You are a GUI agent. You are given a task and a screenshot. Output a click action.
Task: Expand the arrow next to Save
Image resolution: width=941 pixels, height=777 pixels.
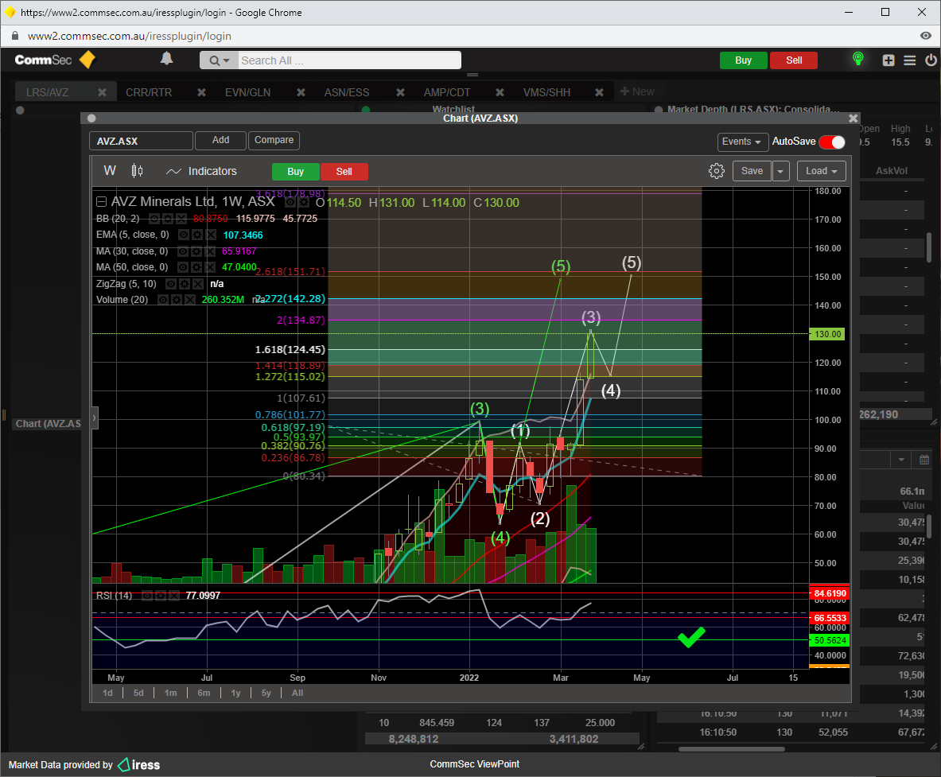coord(781,171)
